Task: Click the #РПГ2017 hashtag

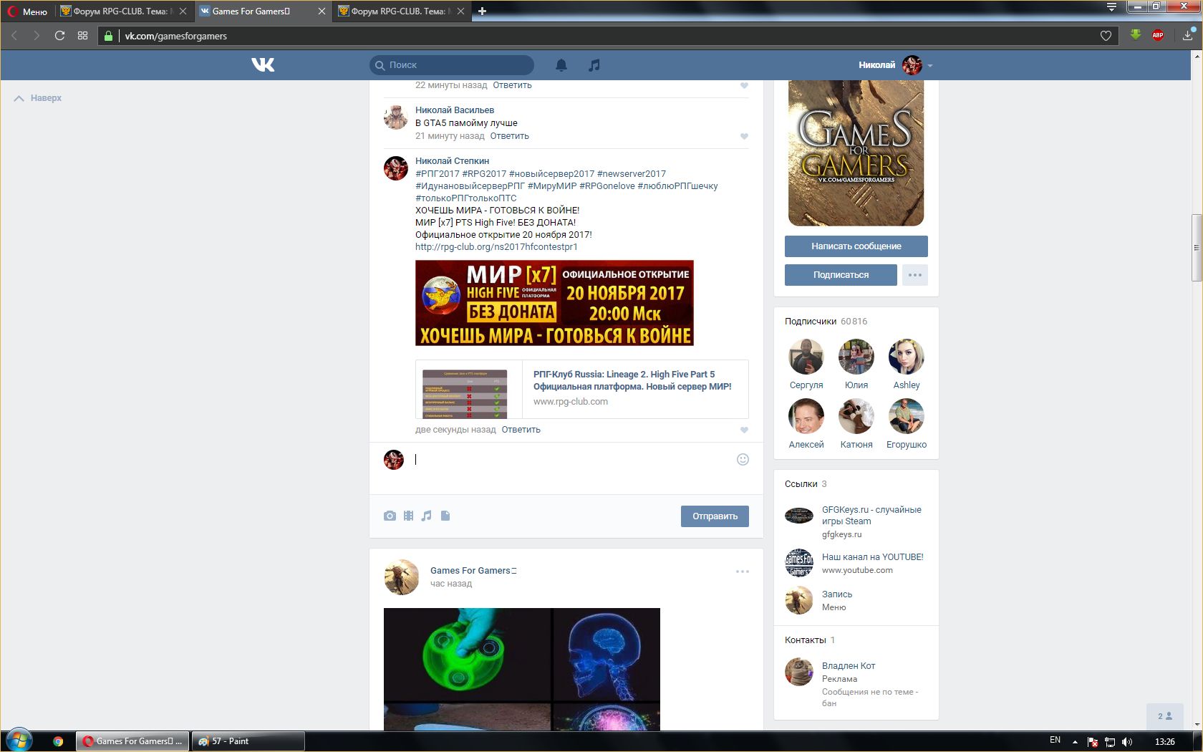Action: pyautogui.click(x=438, y=174)
